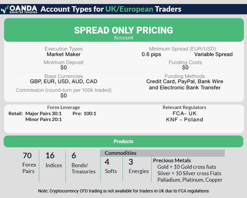Click the Major Pairs 30:1 leverage text

[x=44, y=113]
